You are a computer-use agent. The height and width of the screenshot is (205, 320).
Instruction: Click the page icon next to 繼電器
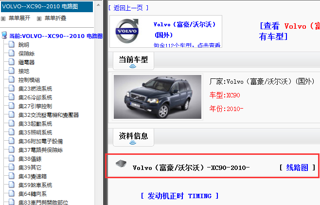12,62
